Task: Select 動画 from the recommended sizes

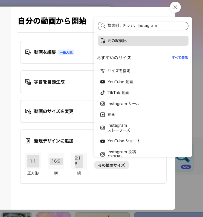Action: [x=111, y=115]
